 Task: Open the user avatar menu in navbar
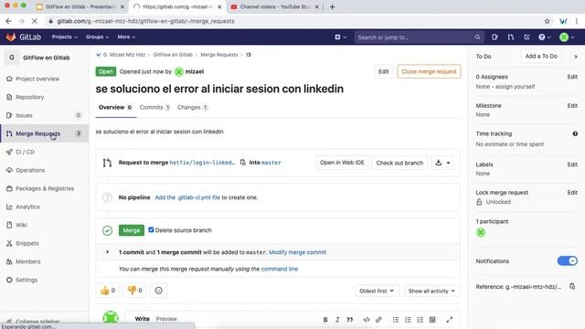tap(567, 37)
